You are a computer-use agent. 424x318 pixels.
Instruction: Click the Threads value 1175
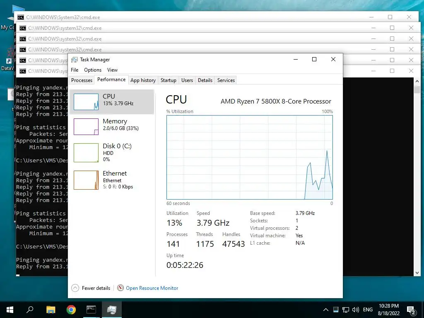click(205, 244)
